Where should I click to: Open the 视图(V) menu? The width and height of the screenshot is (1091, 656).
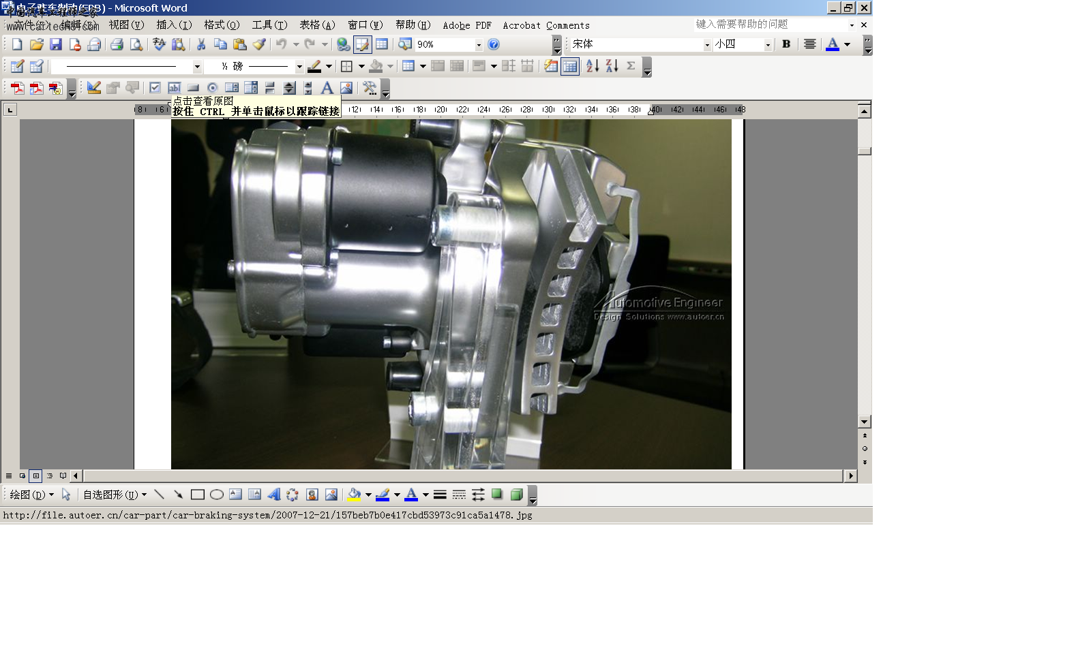point(126,25)
